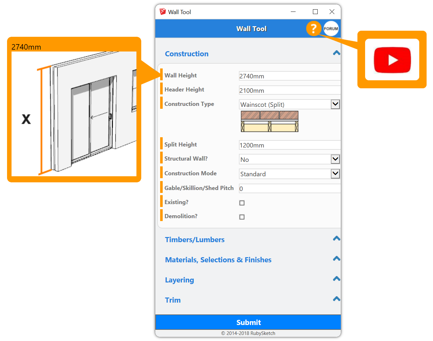Minimize the Wall Tool window
This screenshot has width=433, height=341.
point(293,12)
